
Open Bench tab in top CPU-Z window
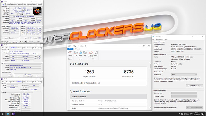point(35,5)
